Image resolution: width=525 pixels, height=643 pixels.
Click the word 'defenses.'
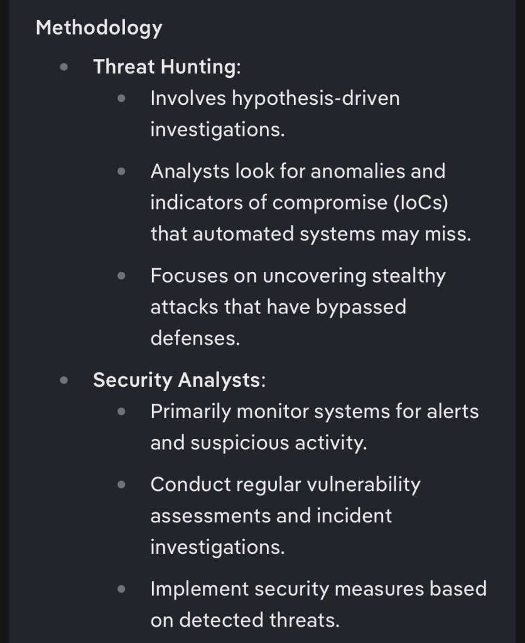[195, 338]
